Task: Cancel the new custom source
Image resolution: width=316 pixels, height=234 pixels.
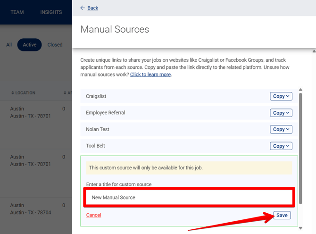Action: click(93, 215)
